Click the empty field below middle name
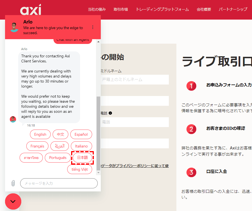The width and height of the screenshot is (252, 211). 135,101
